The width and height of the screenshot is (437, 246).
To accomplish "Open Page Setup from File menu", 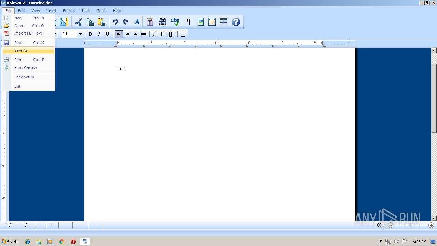I will (29, 77).
